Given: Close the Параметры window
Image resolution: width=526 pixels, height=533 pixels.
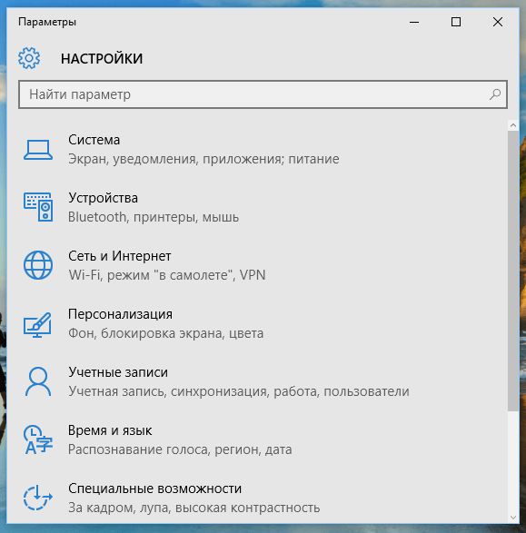Looking at the screenshot, I should click(x=498, y=22).
